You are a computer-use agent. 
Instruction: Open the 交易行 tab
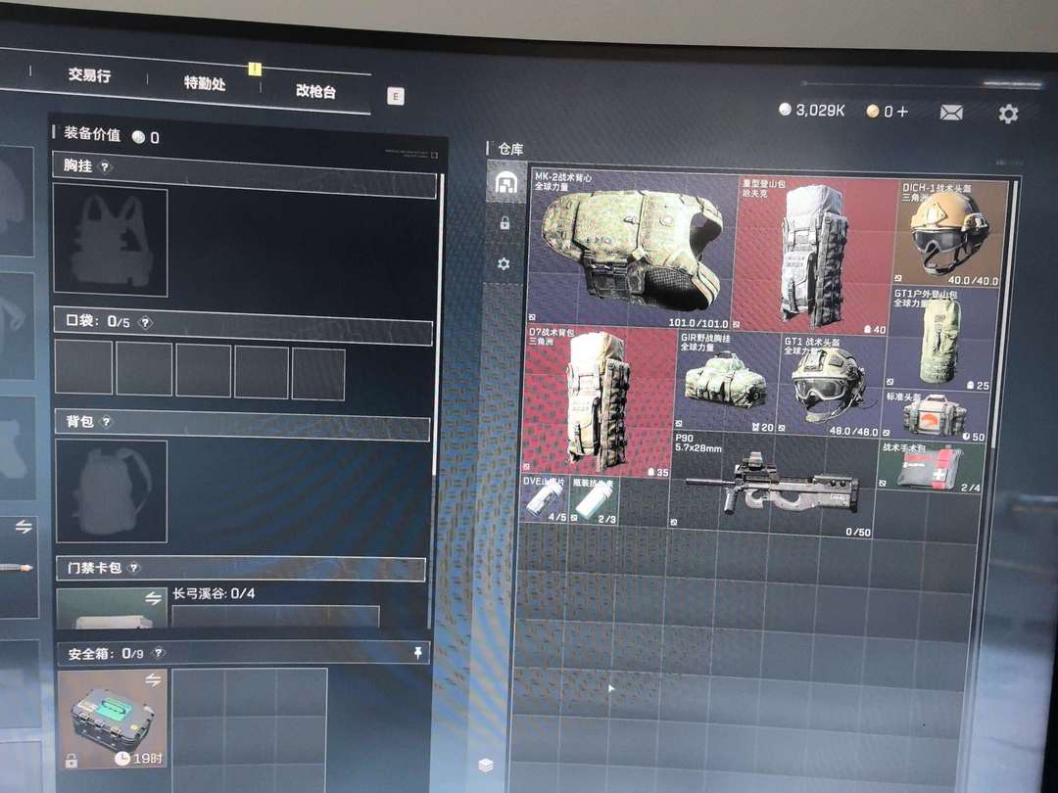[89, 74]
